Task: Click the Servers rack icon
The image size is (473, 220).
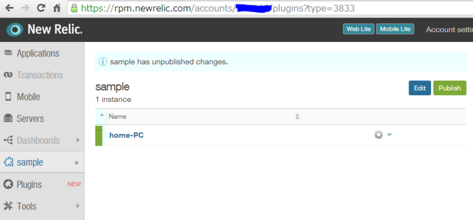Action: pyautogui.click(x=8, y=118)
